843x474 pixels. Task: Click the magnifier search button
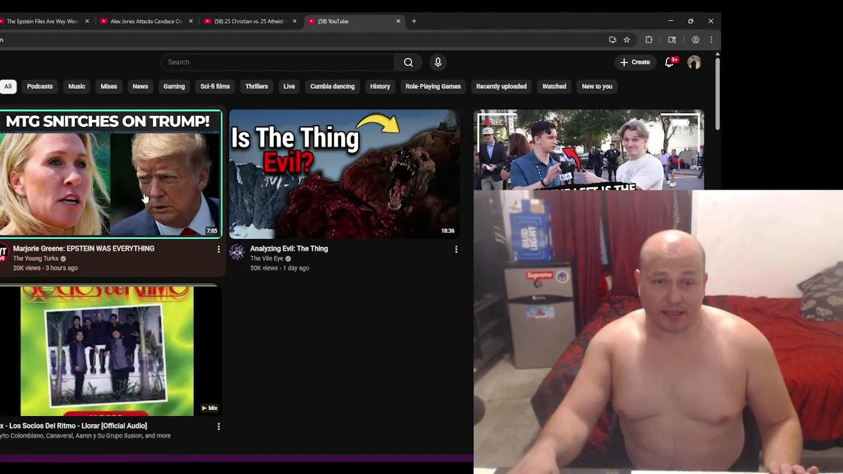[408, 62]
